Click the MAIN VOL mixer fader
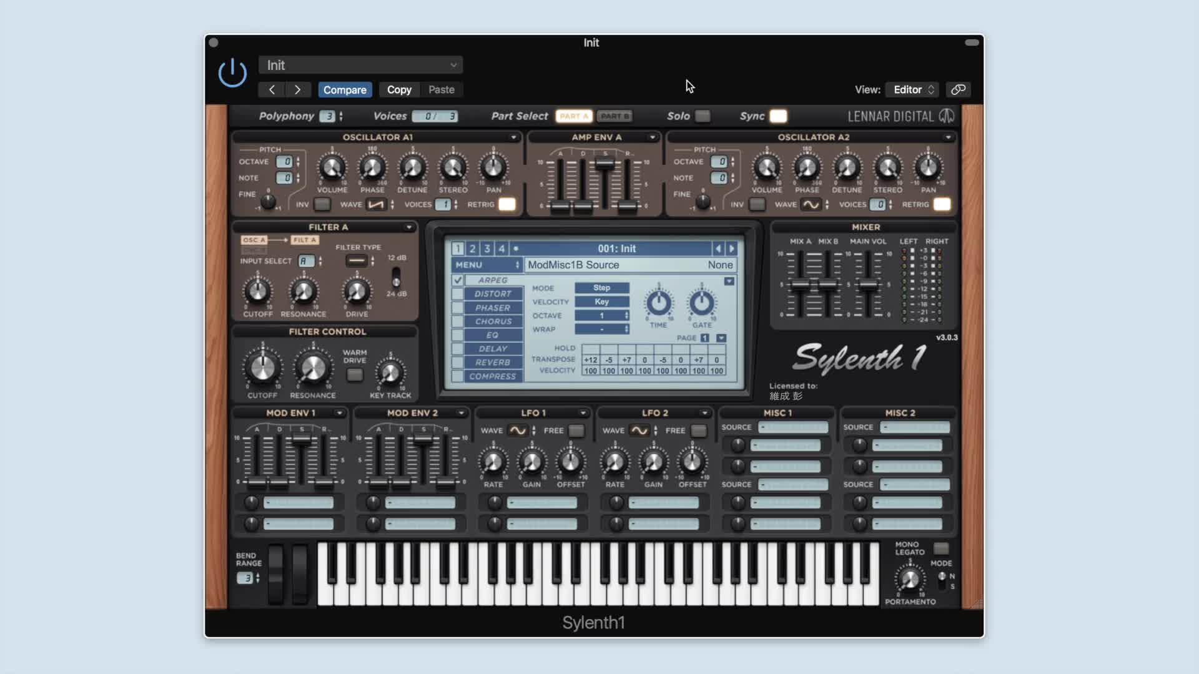Image resolution: width=1199 pixels, height=674 pixels. [868, 285]
